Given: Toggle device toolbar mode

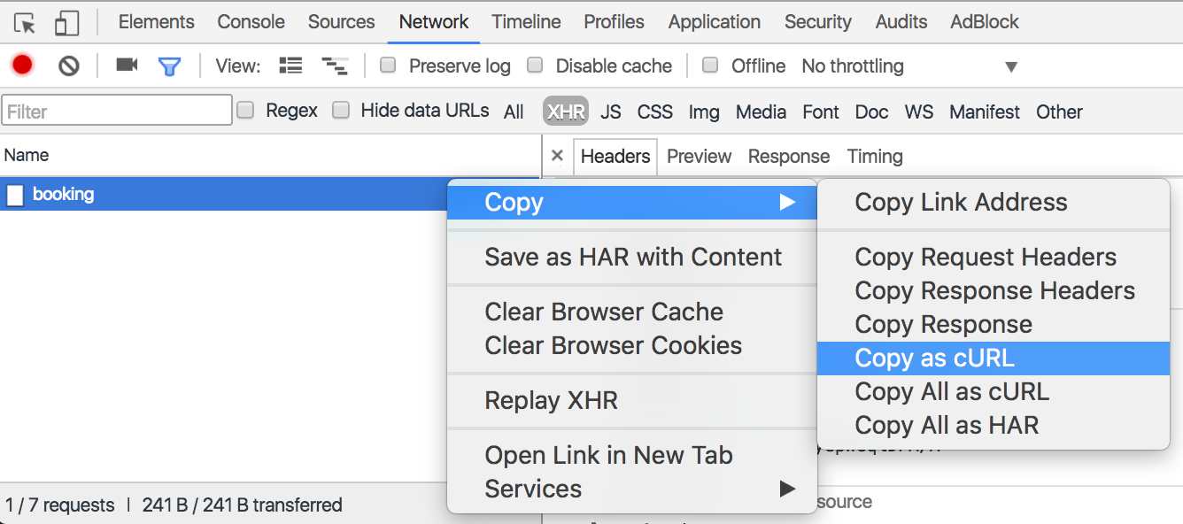Looking at the screenshot, I should (66, 21).
